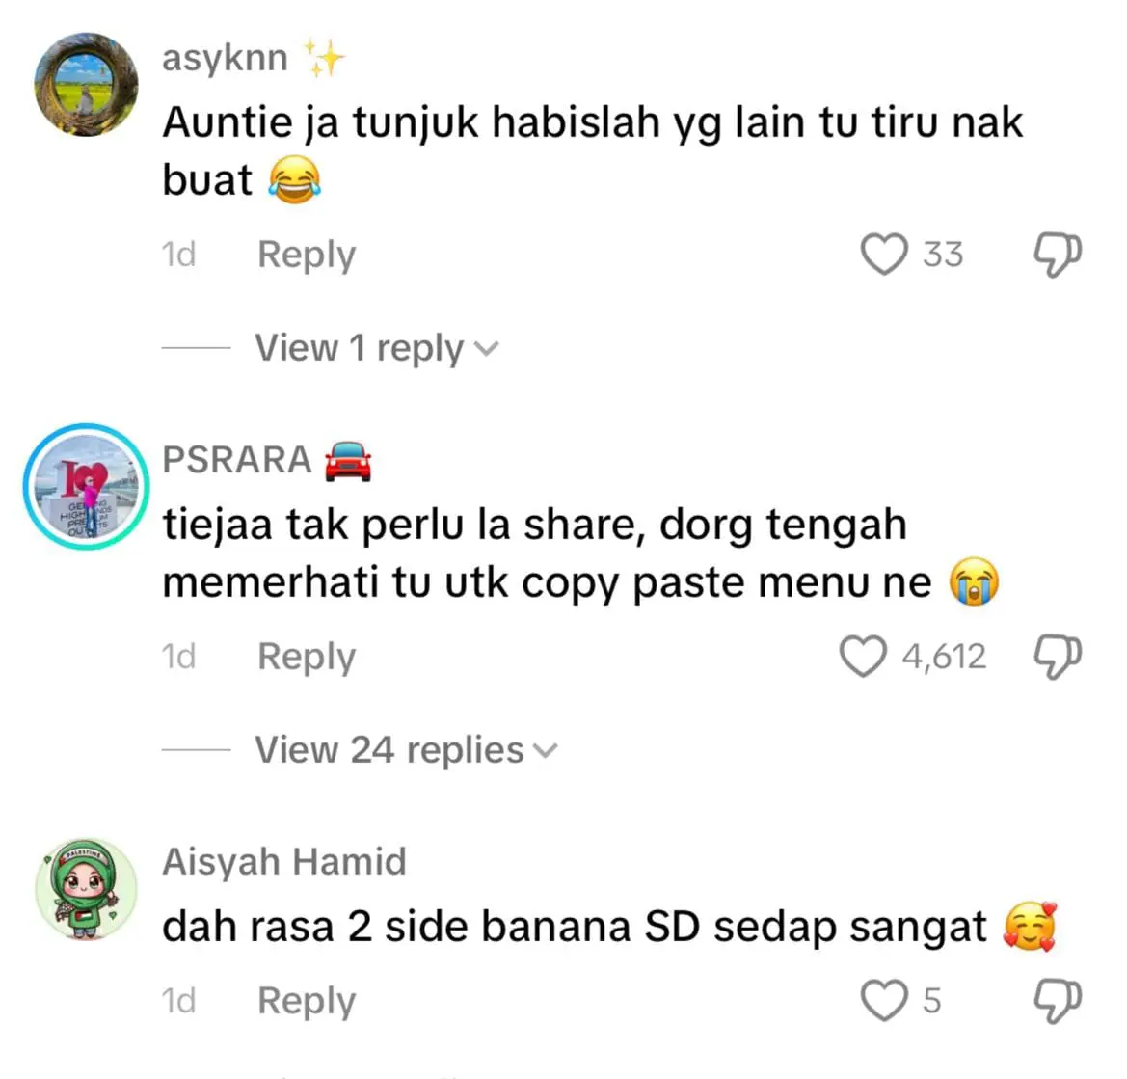Image resolution: width=1127 pixels, height=1079 pixels.
Task: Expand View 1 reply under asyknn's comment
Action: tap(377, 349)
